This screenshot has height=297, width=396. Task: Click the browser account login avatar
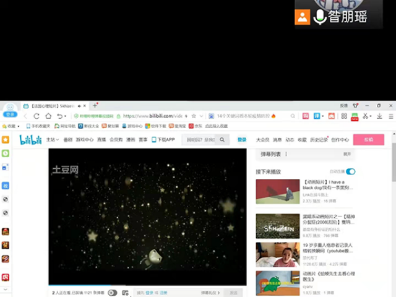pos(10,111)
